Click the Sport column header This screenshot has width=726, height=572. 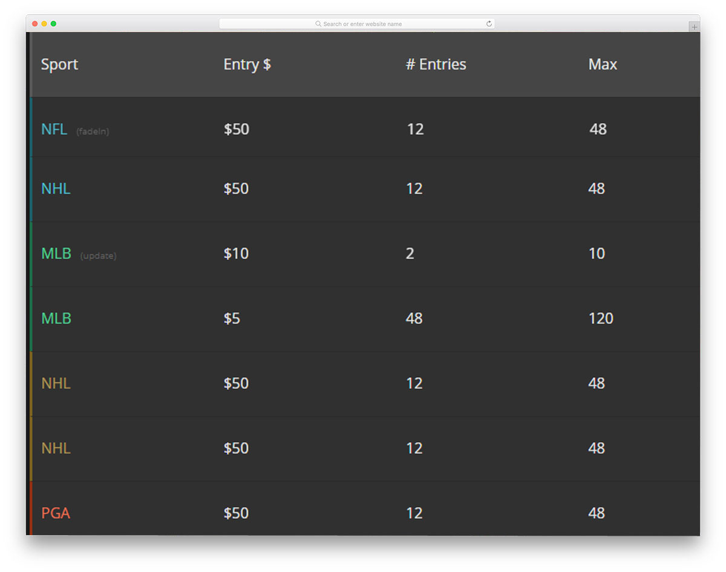coord(59,64)
